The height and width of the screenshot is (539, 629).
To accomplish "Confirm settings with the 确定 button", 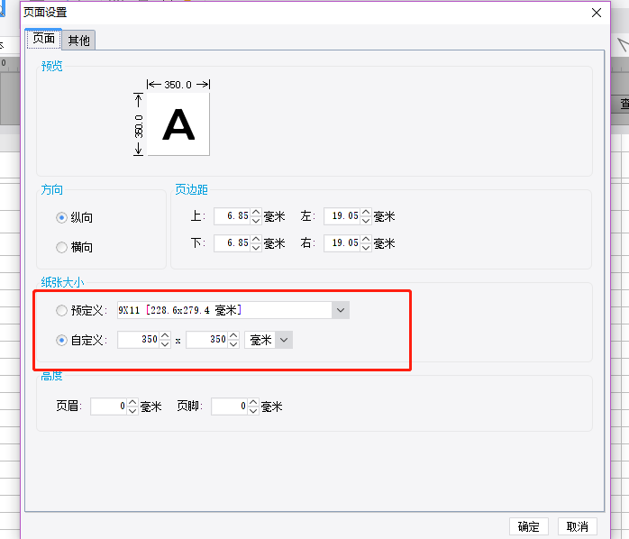I will click(x=528, y=526).
